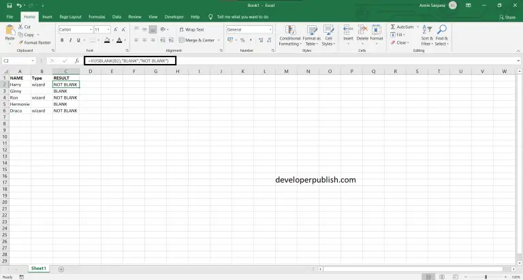Screen dimensions: 523x280
Task: Click the Sort & Filter icon
Action: (426, 30)
